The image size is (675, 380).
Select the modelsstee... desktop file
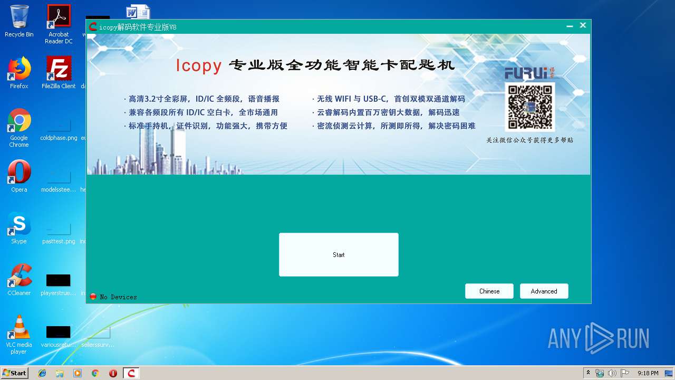pyautogui.click(x=59, y=182)
